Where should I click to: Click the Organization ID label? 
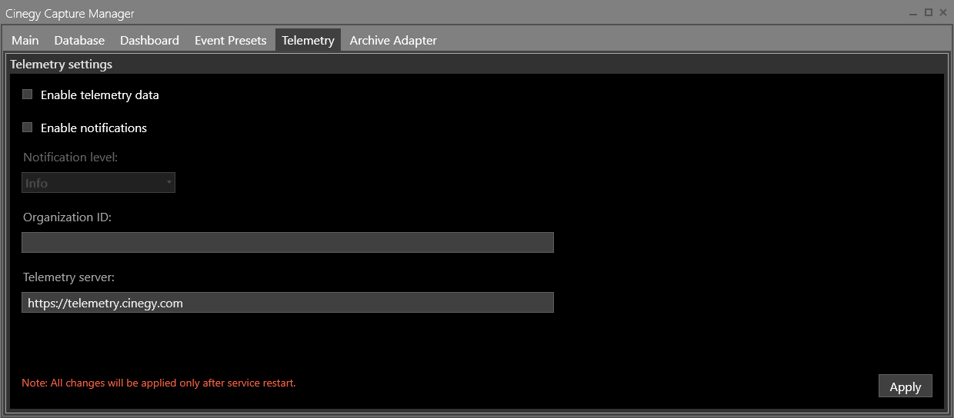68,217
